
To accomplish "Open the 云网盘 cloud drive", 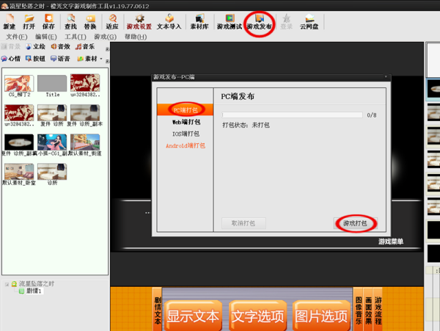I will pyautogui.click(x=309, y=21).
